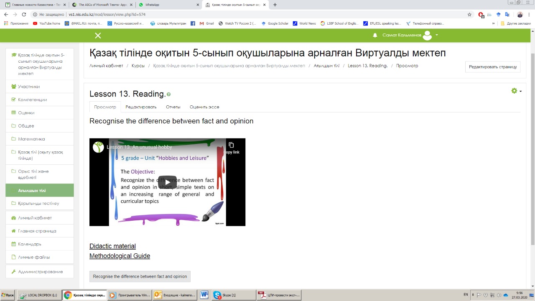Select the Оценить эссе tab
Viewport: 535px width, 301px height.
pos(204,107)
